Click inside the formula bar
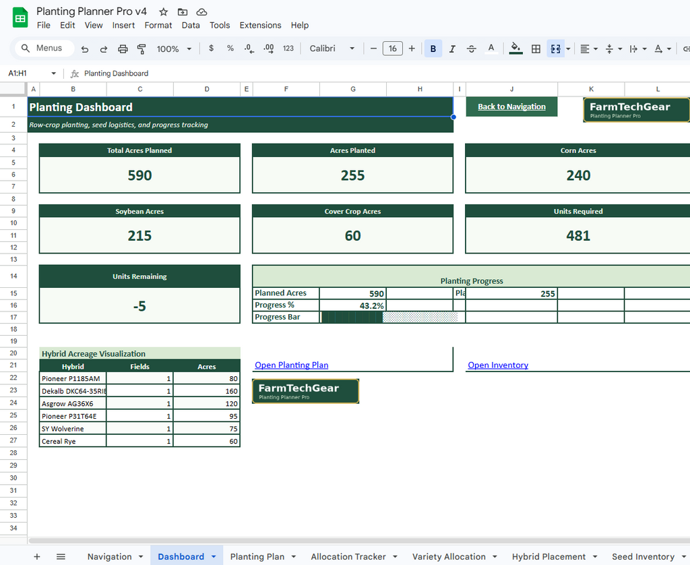 point(202,73)
